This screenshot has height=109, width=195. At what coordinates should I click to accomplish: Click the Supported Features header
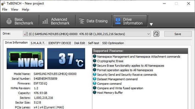click(140, 51)
